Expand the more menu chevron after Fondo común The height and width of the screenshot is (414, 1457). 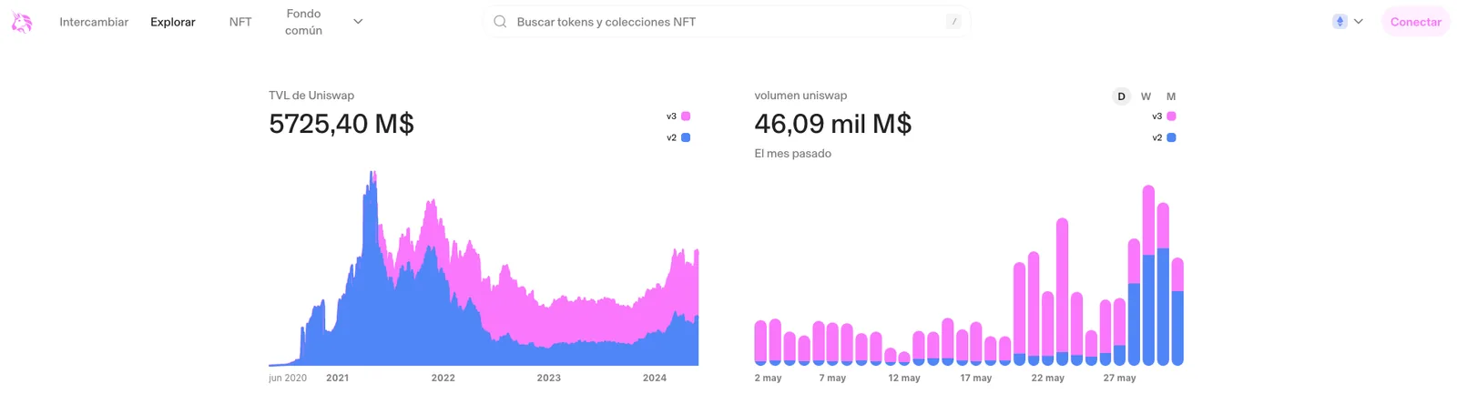pyautogui.click(x=358, y=22)
